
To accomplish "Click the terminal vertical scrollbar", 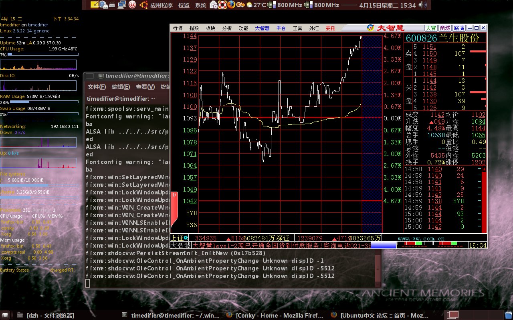I will tap(377, 268).
